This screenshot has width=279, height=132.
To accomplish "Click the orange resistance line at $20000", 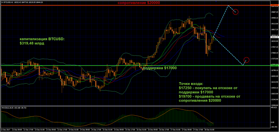I will click(x=135, y=6).
